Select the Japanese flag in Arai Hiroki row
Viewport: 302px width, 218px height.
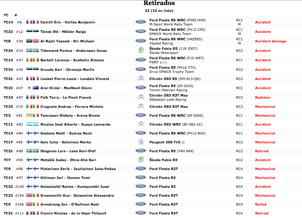click(29, 88)
